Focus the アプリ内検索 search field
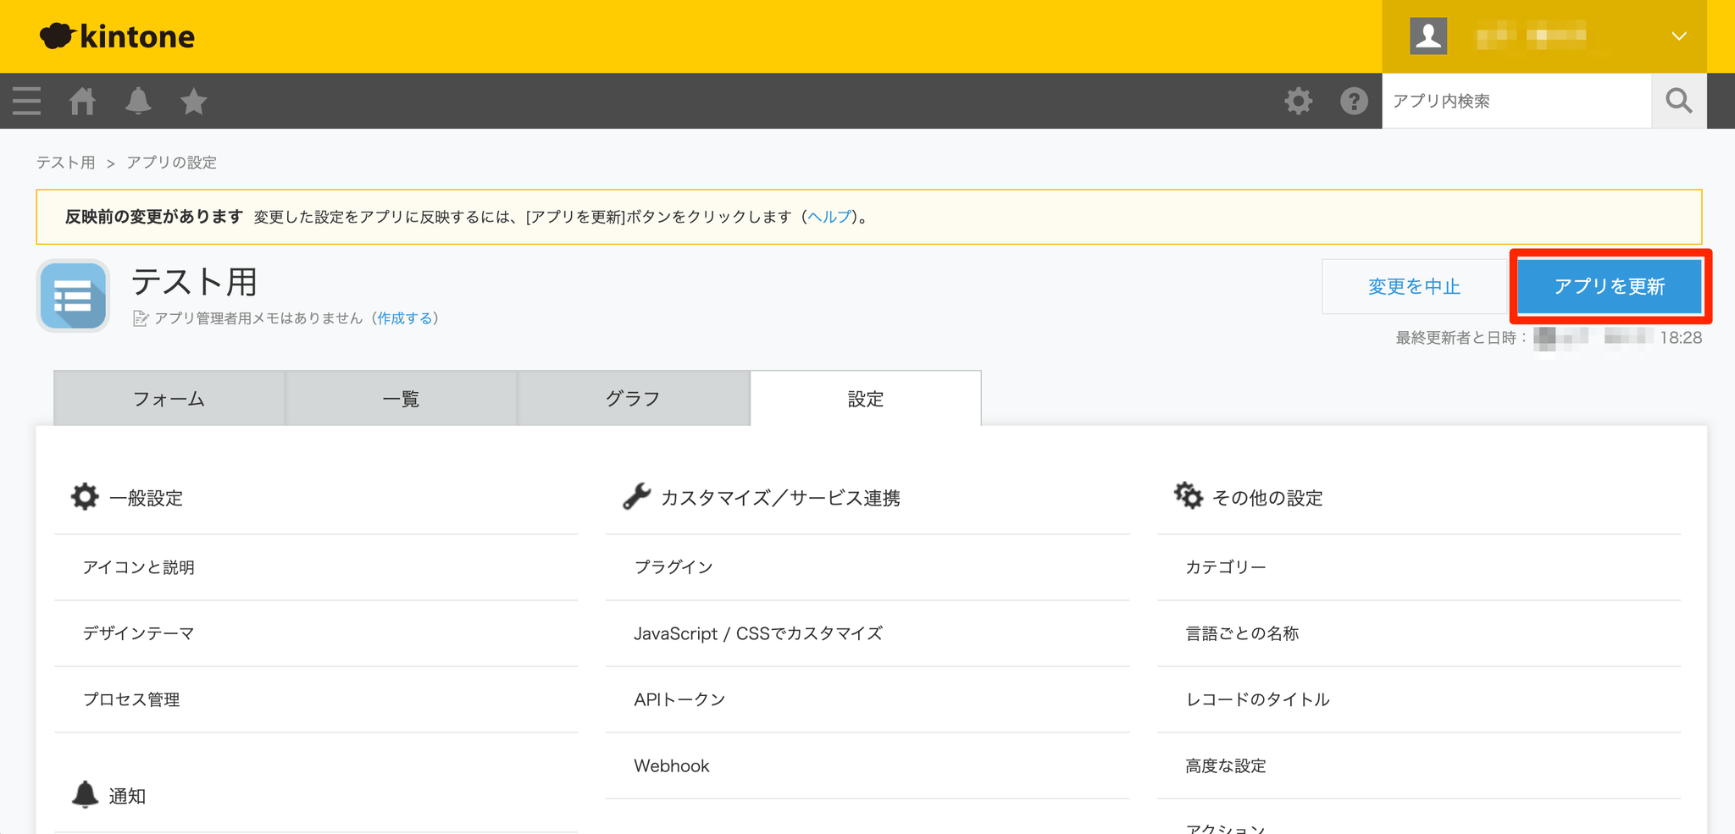 (1516, 101)
